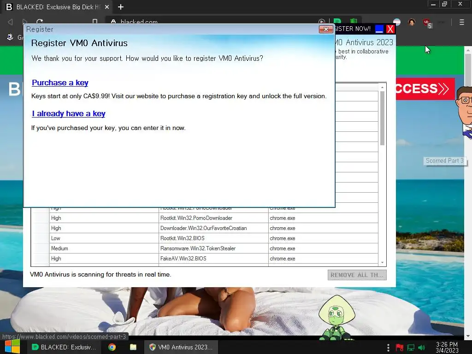Focus the blacked.com address bar
This screenshot has height=354, width=472.
[211, 22]
